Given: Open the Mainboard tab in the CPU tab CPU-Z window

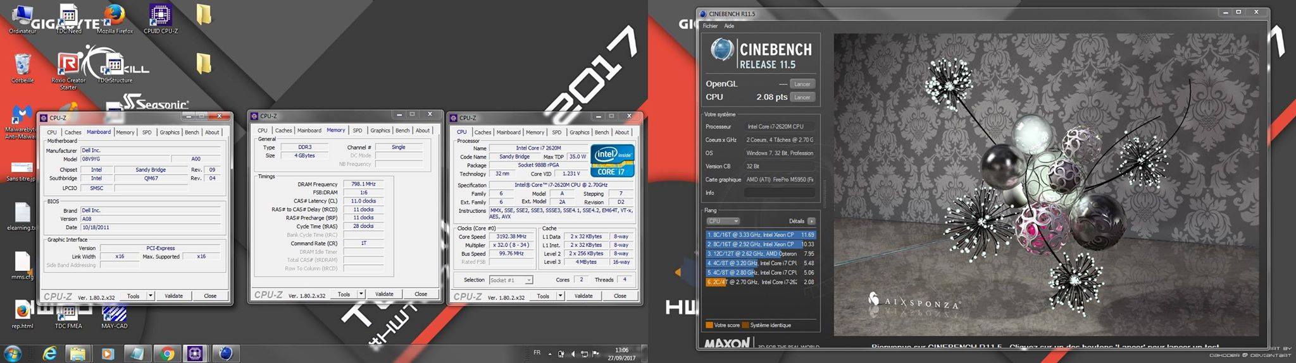Looking at the screenshot, I should (508, 133).
